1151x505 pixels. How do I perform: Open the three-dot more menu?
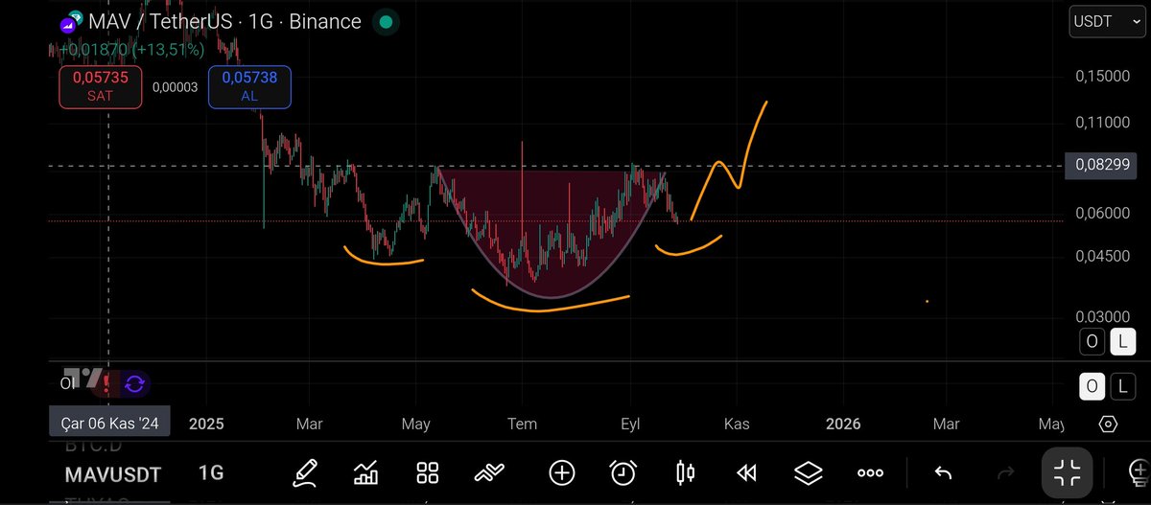[x=870, y=472]
